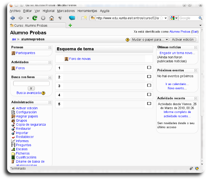Open new tab with plus icon
The width and height of the screenshot is (207, 180).
click(70, 25)
